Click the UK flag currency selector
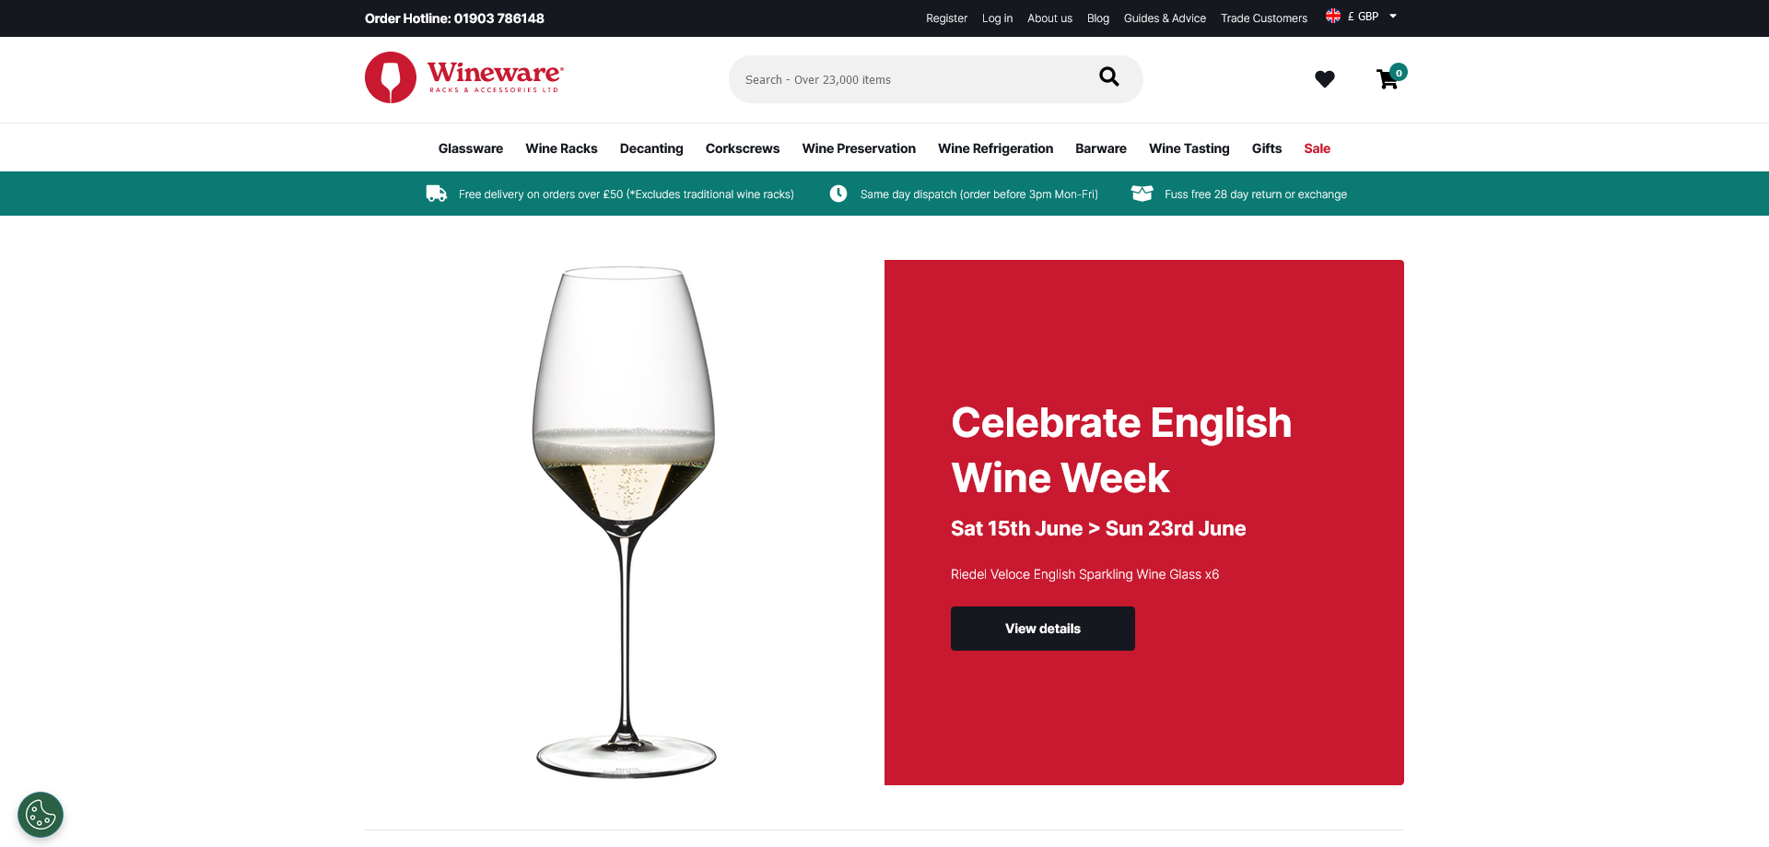This screenshot has height=847, width=1769. [x=1333, y=17]
